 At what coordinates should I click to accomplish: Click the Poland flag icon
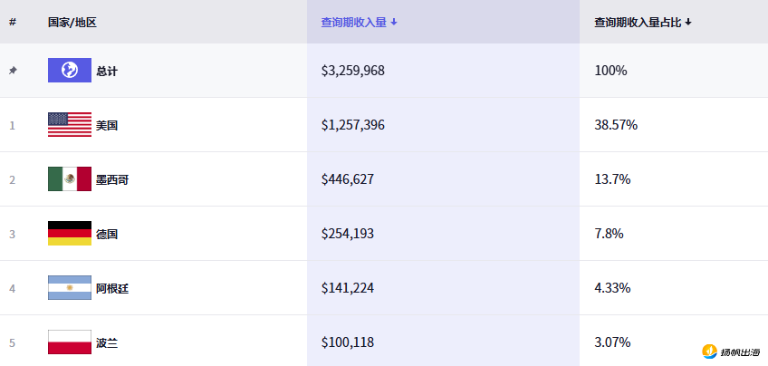click(70, 342)
